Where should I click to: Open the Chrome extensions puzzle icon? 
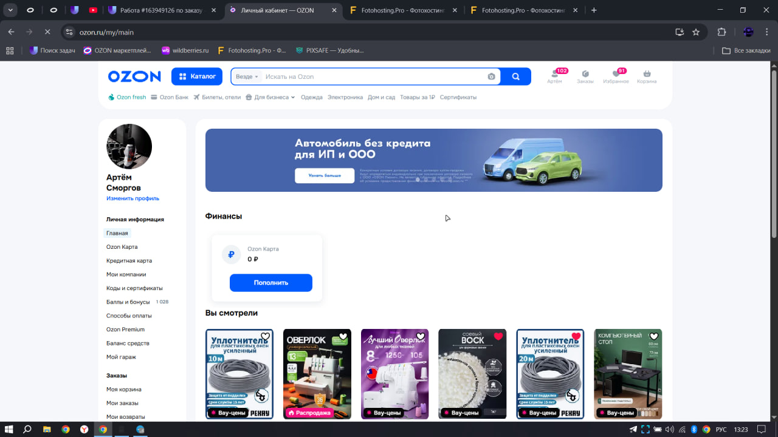722,32
